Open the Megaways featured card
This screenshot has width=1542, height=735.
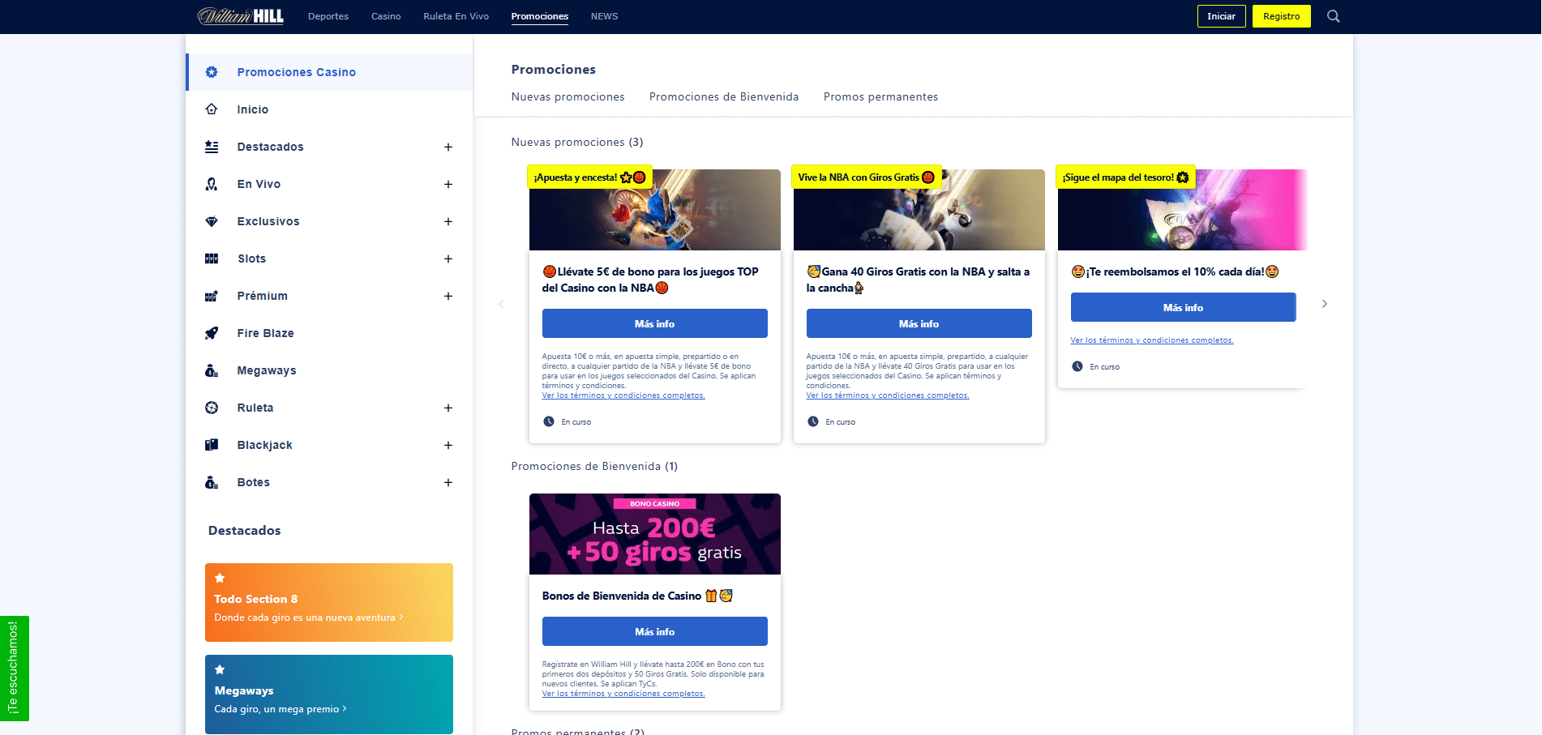(328, 694)
